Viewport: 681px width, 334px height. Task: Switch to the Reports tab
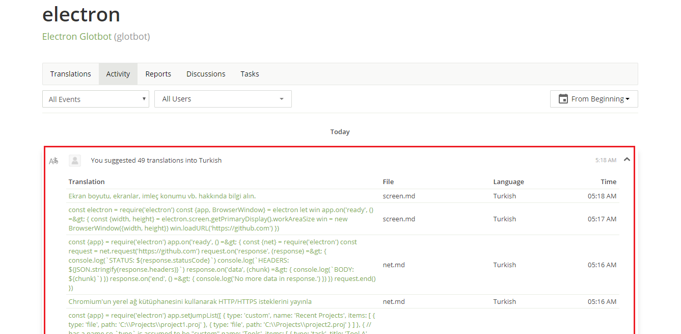pyautogui.click(x=158, y=74)
